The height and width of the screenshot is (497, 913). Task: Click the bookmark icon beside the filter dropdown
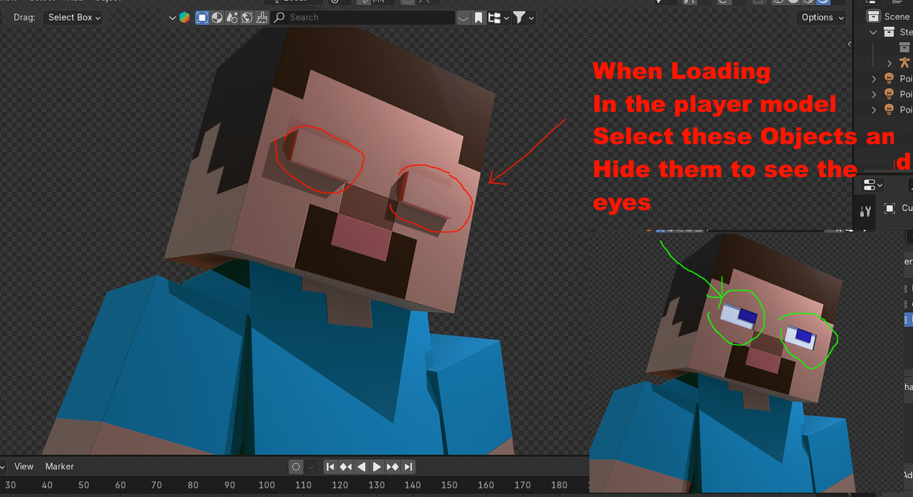(x=478, y=17)
